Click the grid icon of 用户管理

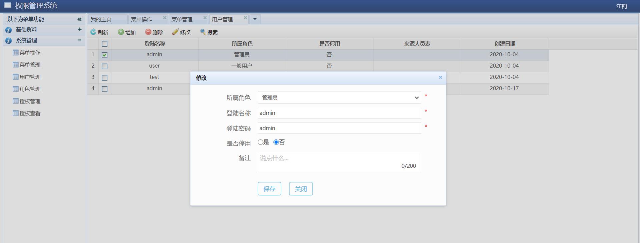pos(16,77)
